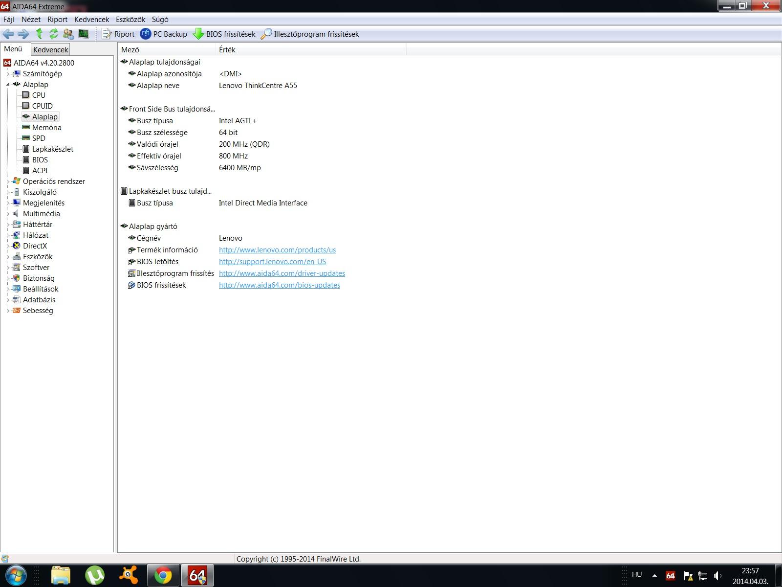Open Illesztőprogram frissítések in toolbar
Screen dimensions: 782x587
click(x=310, y=34)
